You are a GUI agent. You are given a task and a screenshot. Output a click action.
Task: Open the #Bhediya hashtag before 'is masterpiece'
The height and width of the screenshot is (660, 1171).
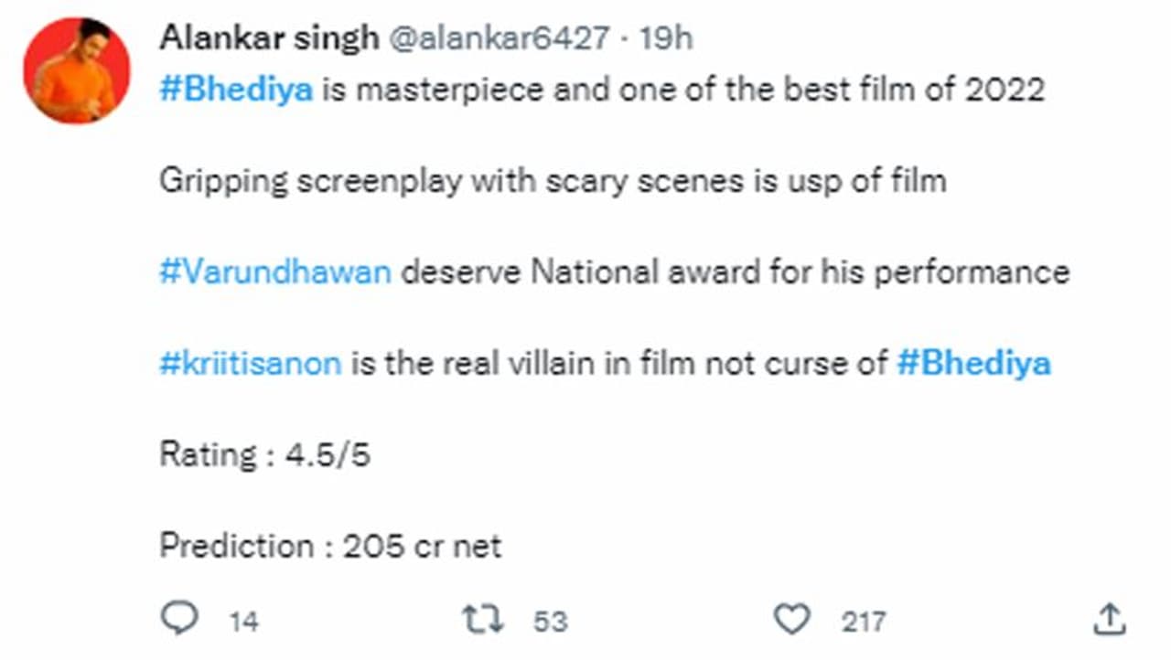(x=236, y=90)
